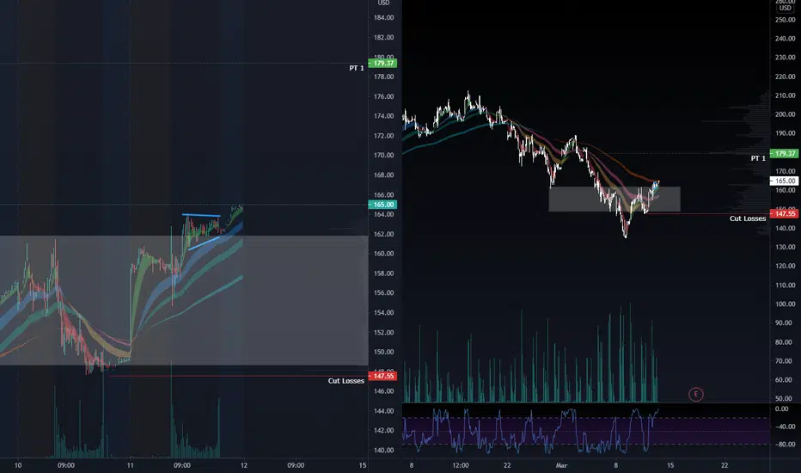Click the purple oscillator line in the indicator pane
This screenshot has width=801, height=473.
(x=530, y=431)
